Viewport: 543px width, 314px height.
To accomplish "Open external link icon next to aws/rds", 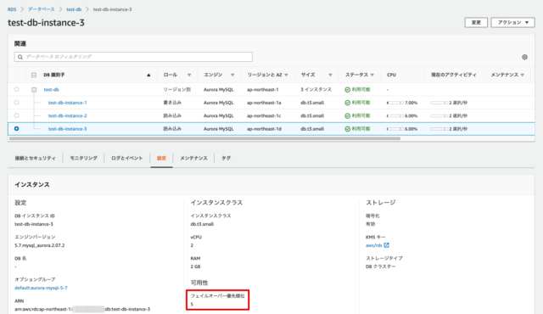I will [x=387, y=245].
